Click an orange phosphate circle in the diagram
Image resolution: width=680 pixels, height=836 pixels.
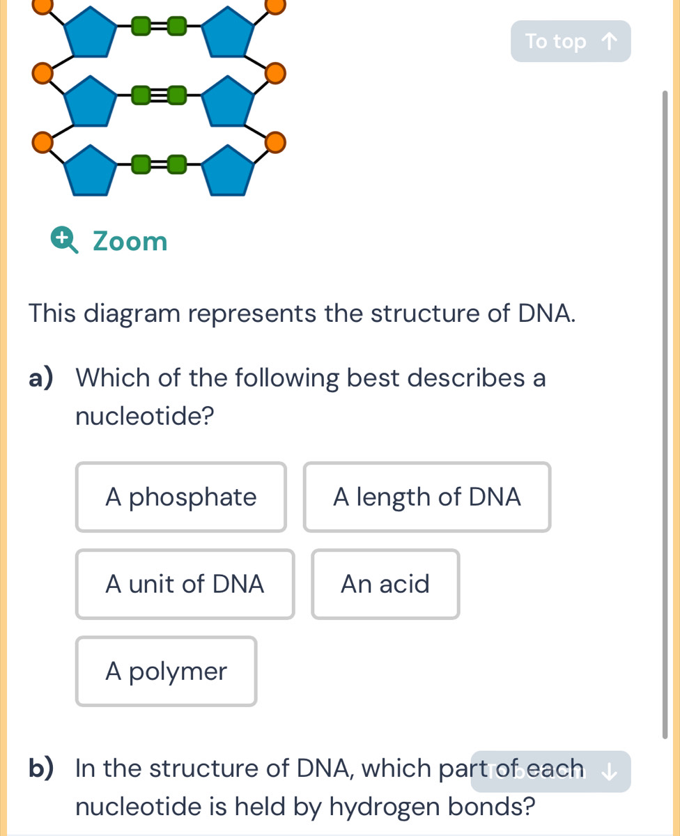42,73
